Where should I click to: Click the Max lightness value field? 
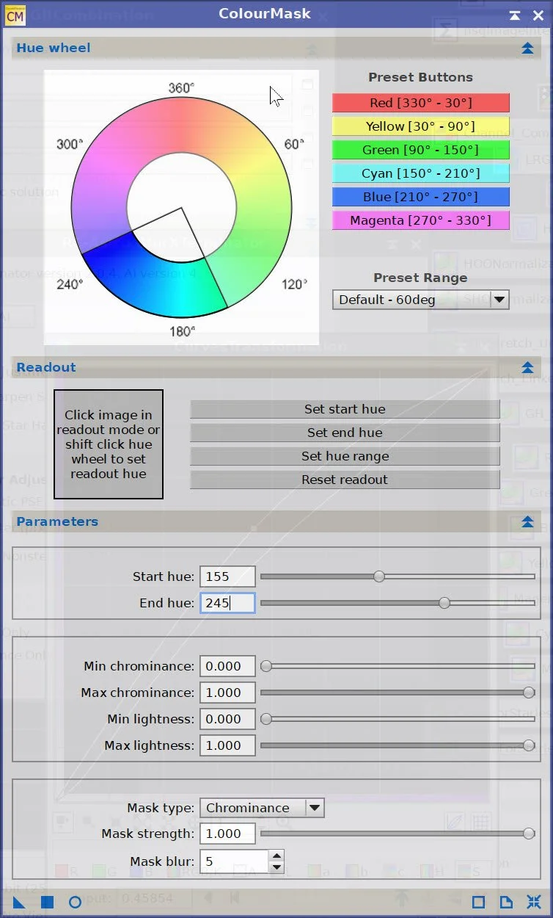[x=227, y=745]
